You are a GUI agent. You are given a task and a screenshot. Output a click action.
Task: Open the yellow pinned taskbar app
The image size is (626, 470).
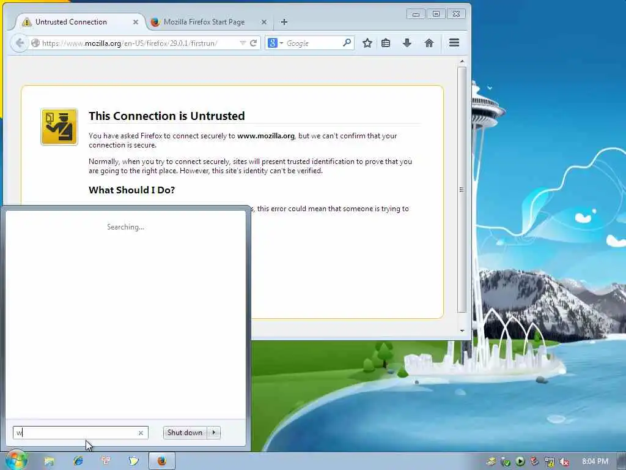coord(134,461)
